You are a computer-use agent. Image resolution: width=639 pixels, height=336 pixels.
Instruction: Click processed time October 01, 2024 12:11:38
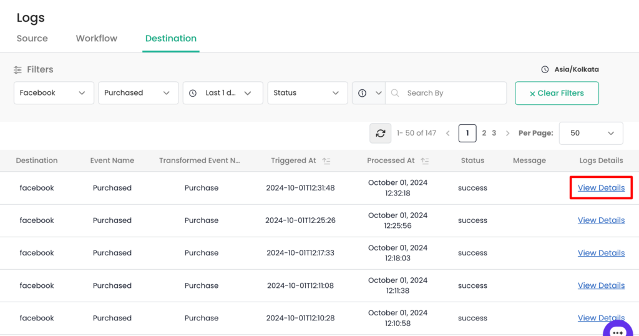tap(398, 285)
